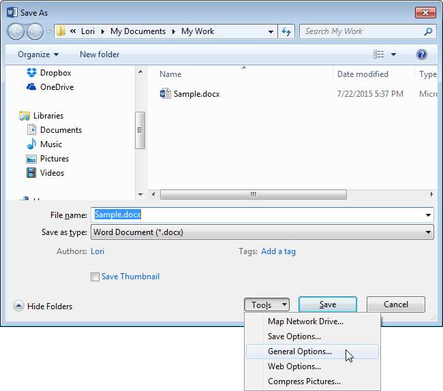
Task: Click the refresh icon beside the address bar
Action: 287,31
